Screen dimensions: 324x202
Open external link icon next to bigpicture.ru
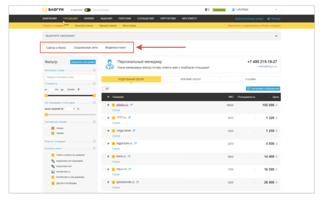(x=136, y=143)
